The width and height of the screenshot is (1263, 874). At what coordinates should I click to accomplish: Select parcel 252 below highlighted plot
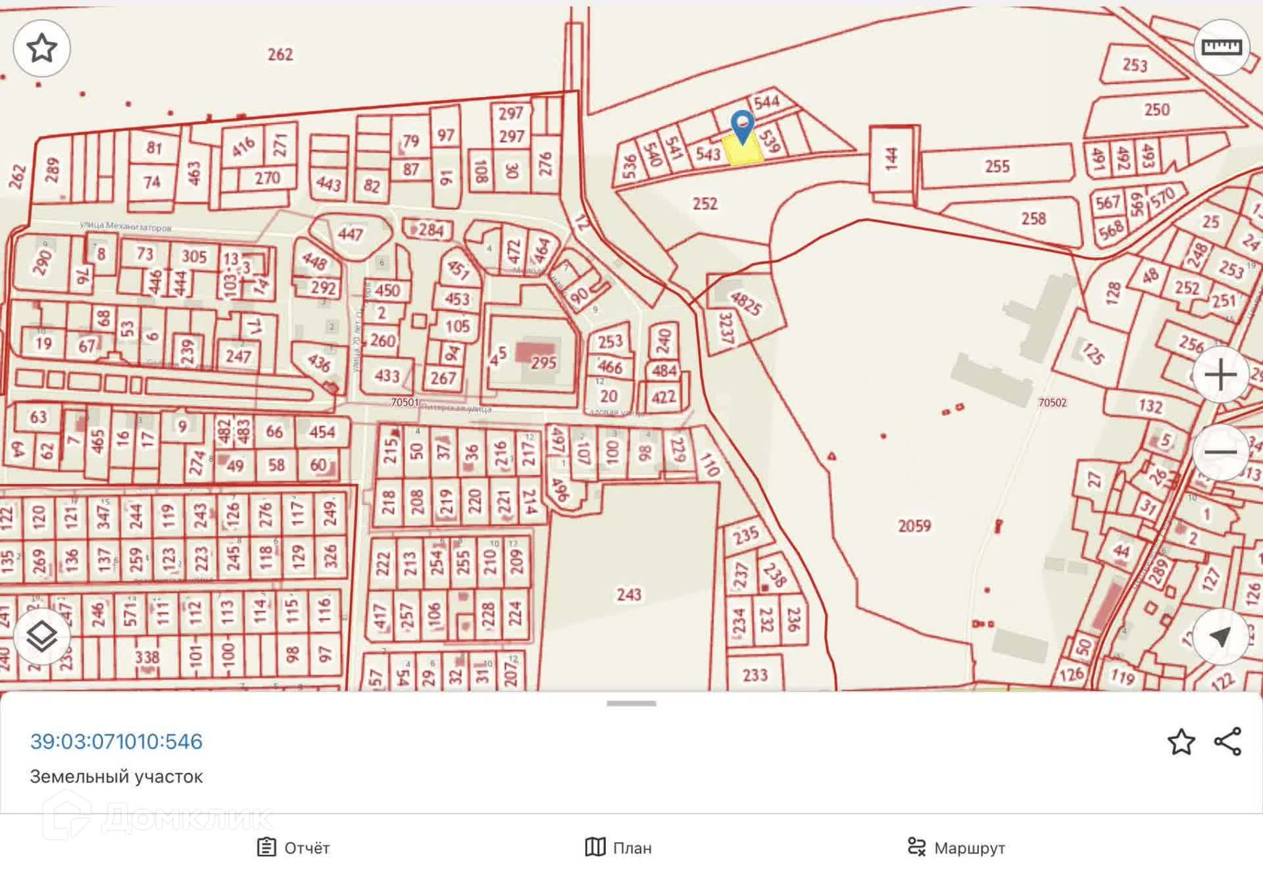tap(705, 204)
